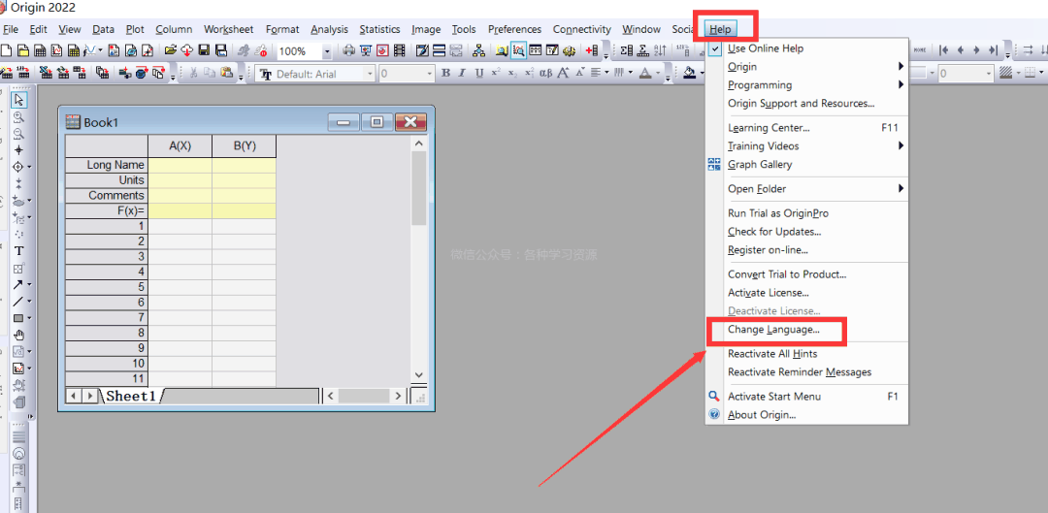Select the Sheet1 worksheet tab
This screenshot has height=513, width=1048.
coord(132,396)
